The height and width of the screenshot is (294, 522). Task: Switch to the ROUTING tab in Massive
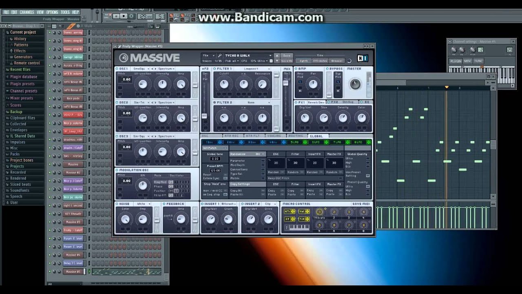[x=295, y=136]
